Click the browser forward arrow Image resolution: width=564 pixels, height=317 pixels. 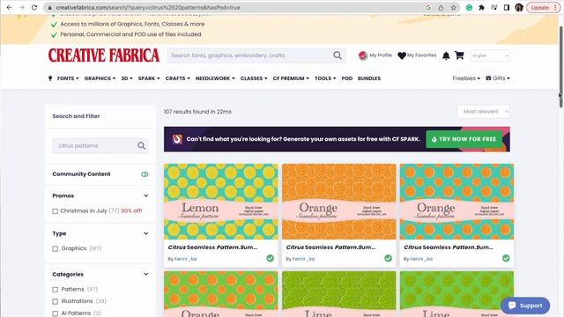[x=21, y=7]
